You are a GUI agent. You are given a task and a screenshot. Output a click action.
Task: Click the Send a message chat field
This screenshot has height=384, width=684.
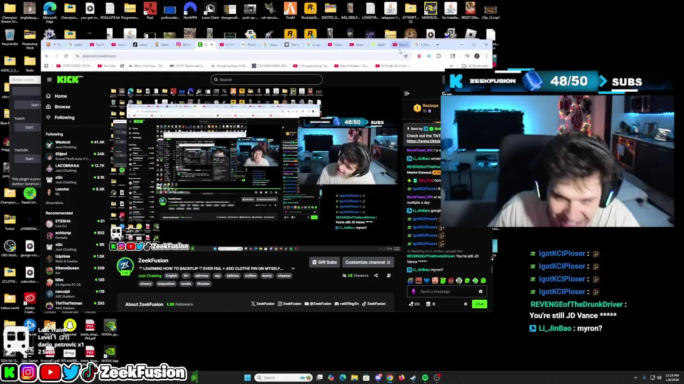(x=446, y=292)
